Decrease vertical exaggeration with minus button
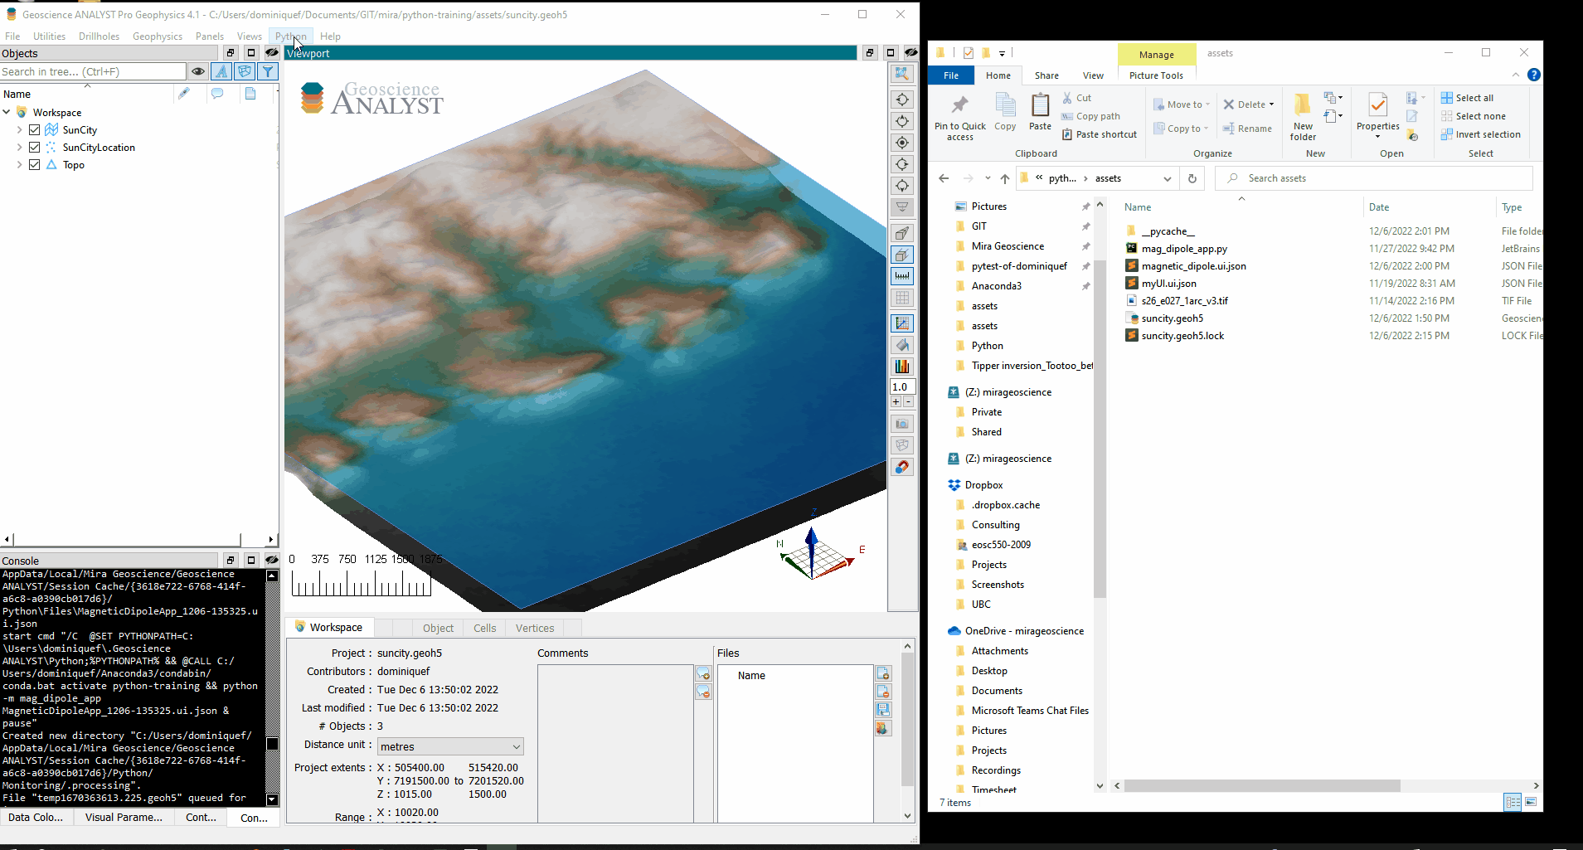The height and width of the screenshot is (850, 1583). [x=908, y=402]
